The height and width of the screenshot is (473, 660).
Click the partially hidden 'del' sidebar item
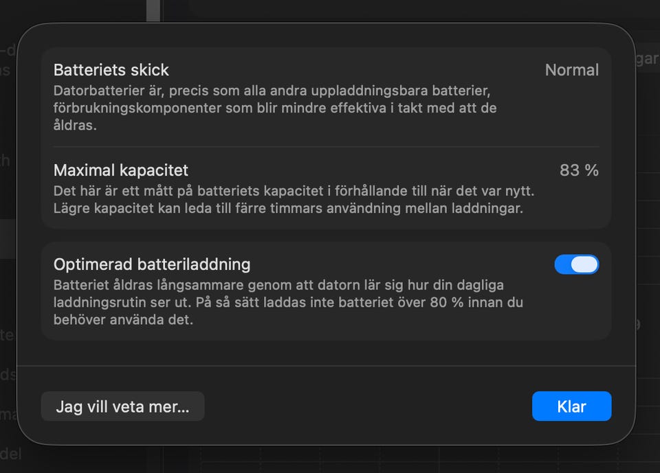[10, 454]
